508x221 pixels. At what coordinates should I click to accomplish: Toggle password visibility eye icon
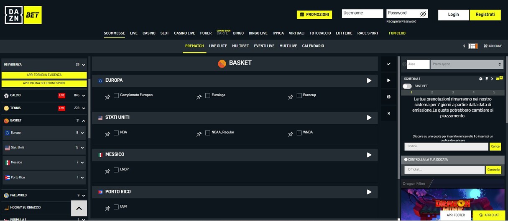(x=423, y=14)
